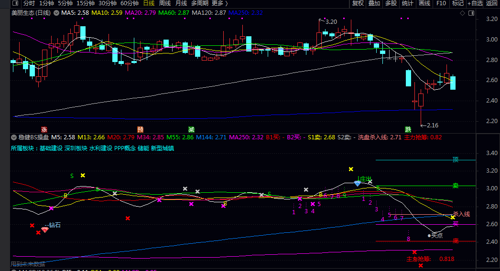
Task: Click the red 钻石 diamond signal icon
Action: 45,229
